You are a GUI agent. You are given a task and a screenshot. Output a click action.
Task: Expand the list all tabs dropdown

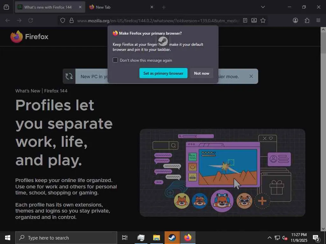pos(263,7)
